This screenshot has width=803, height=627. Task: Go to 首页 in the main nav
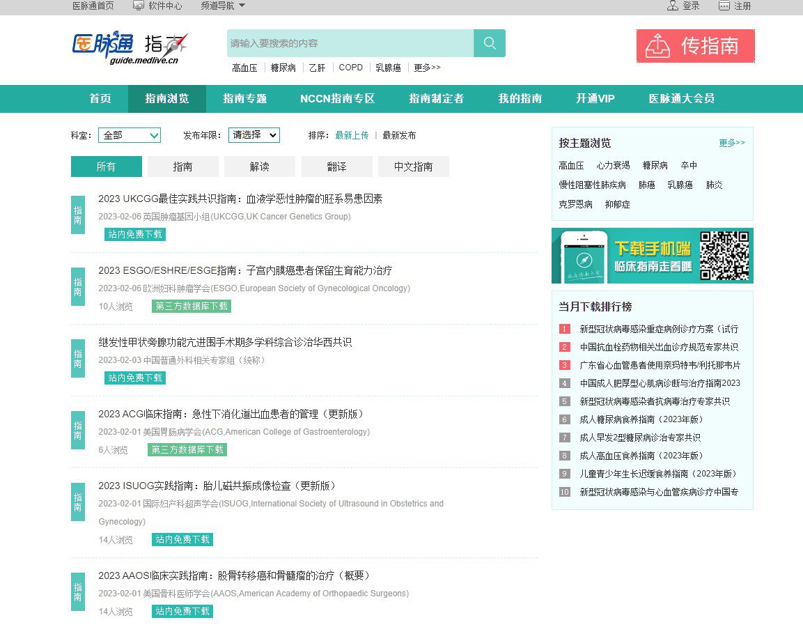[x=100, y=98]
